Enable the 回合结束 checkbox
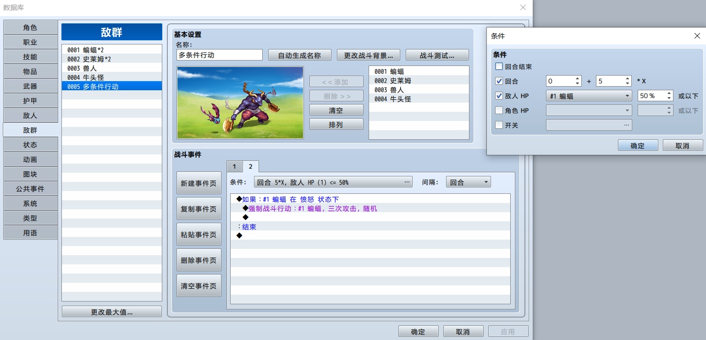 pyautogui.click(x=499, y=66)
